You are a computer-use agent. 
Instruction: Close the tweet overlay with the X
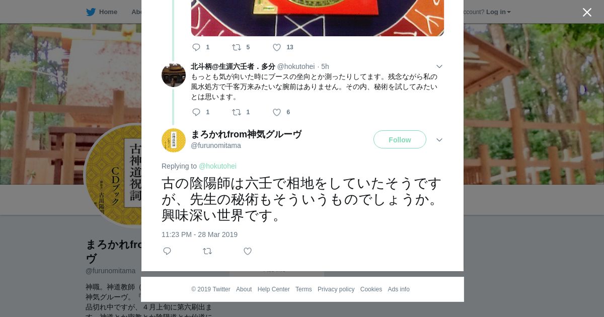point(587,12)
